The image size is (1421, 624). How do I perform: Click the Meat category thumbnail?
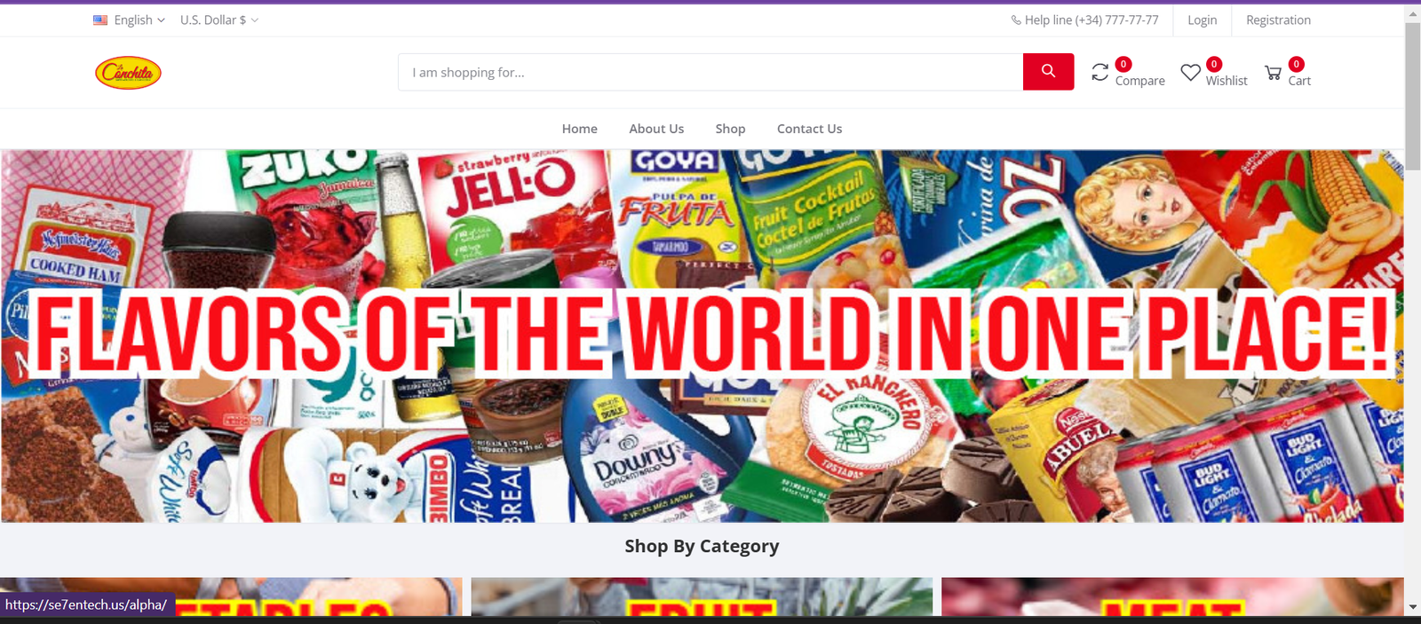pos(1172,596)
